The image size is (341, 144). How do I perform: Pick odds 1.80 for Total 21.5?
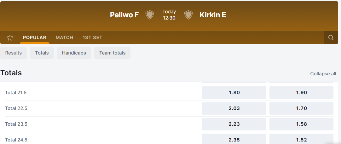pyautogui.click(x=234, y=93)
